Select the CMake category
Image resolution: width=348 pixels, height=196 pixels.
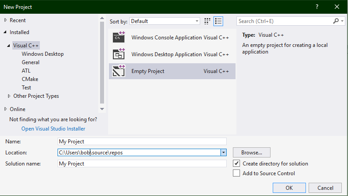(29, 79)
